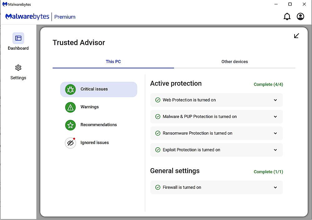The image size is (312, 220).
Task: Click the Firewall green check icon
Action: [x=158, y=187]
